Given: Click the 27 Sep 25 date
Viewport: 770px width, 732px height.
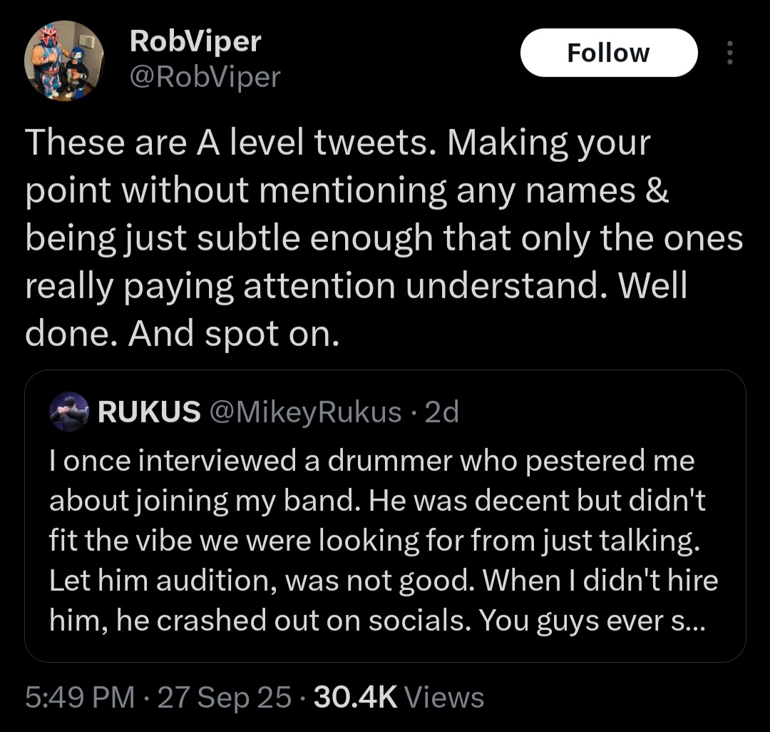Looking at the screenshot, I should 224,697.
